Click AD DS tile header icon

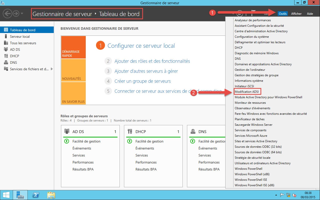pyautogui.click(x=67, y=131)
